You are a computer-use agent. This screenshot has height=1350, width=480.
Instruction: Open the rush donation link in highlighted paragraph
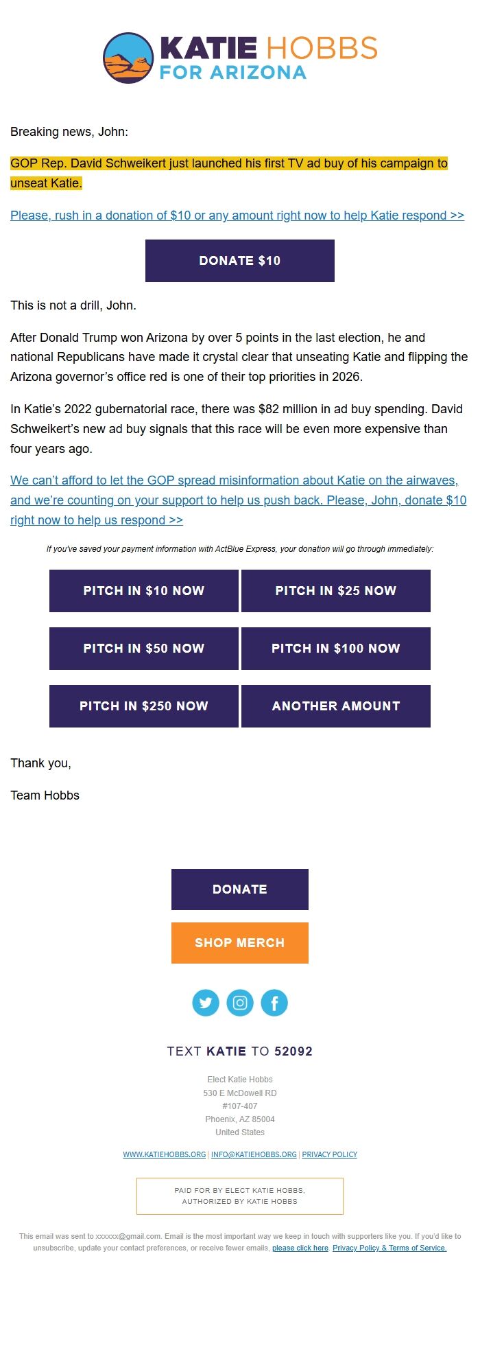click(x=237, y=215)
